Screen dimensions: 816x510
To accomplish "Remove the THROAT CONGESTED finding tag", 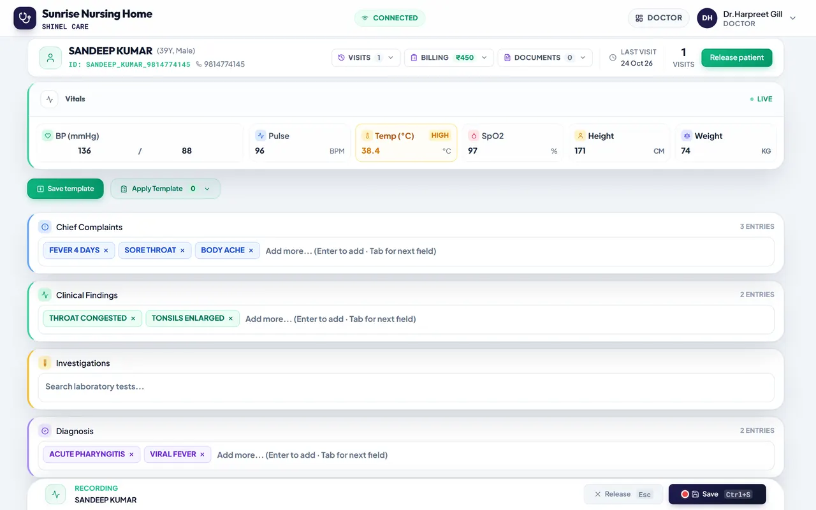I will (x=133, y=318).
